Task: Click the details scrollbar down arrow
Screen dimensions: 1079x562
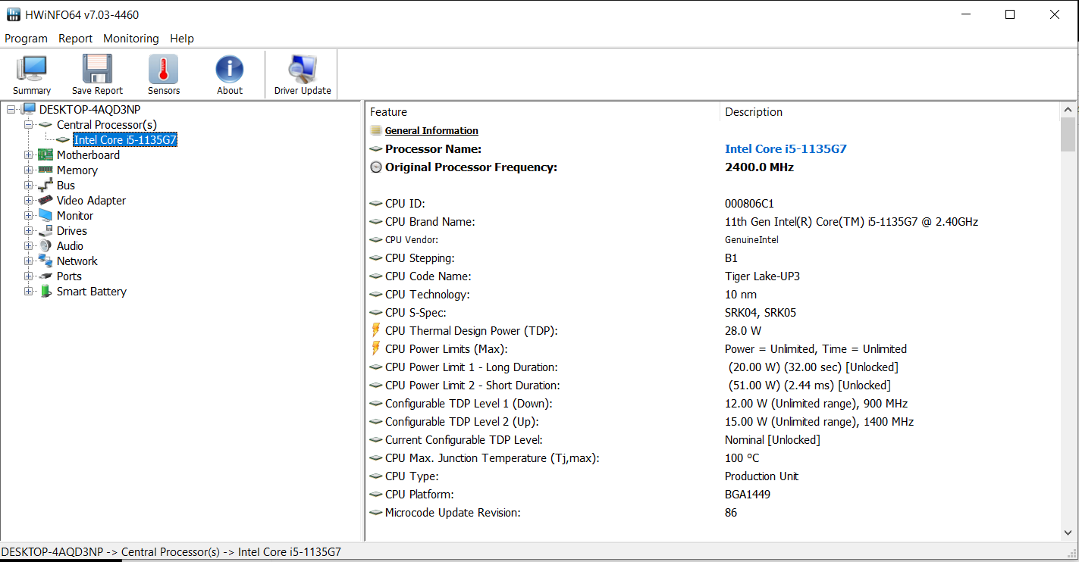Action: [x=1068, y=533]
